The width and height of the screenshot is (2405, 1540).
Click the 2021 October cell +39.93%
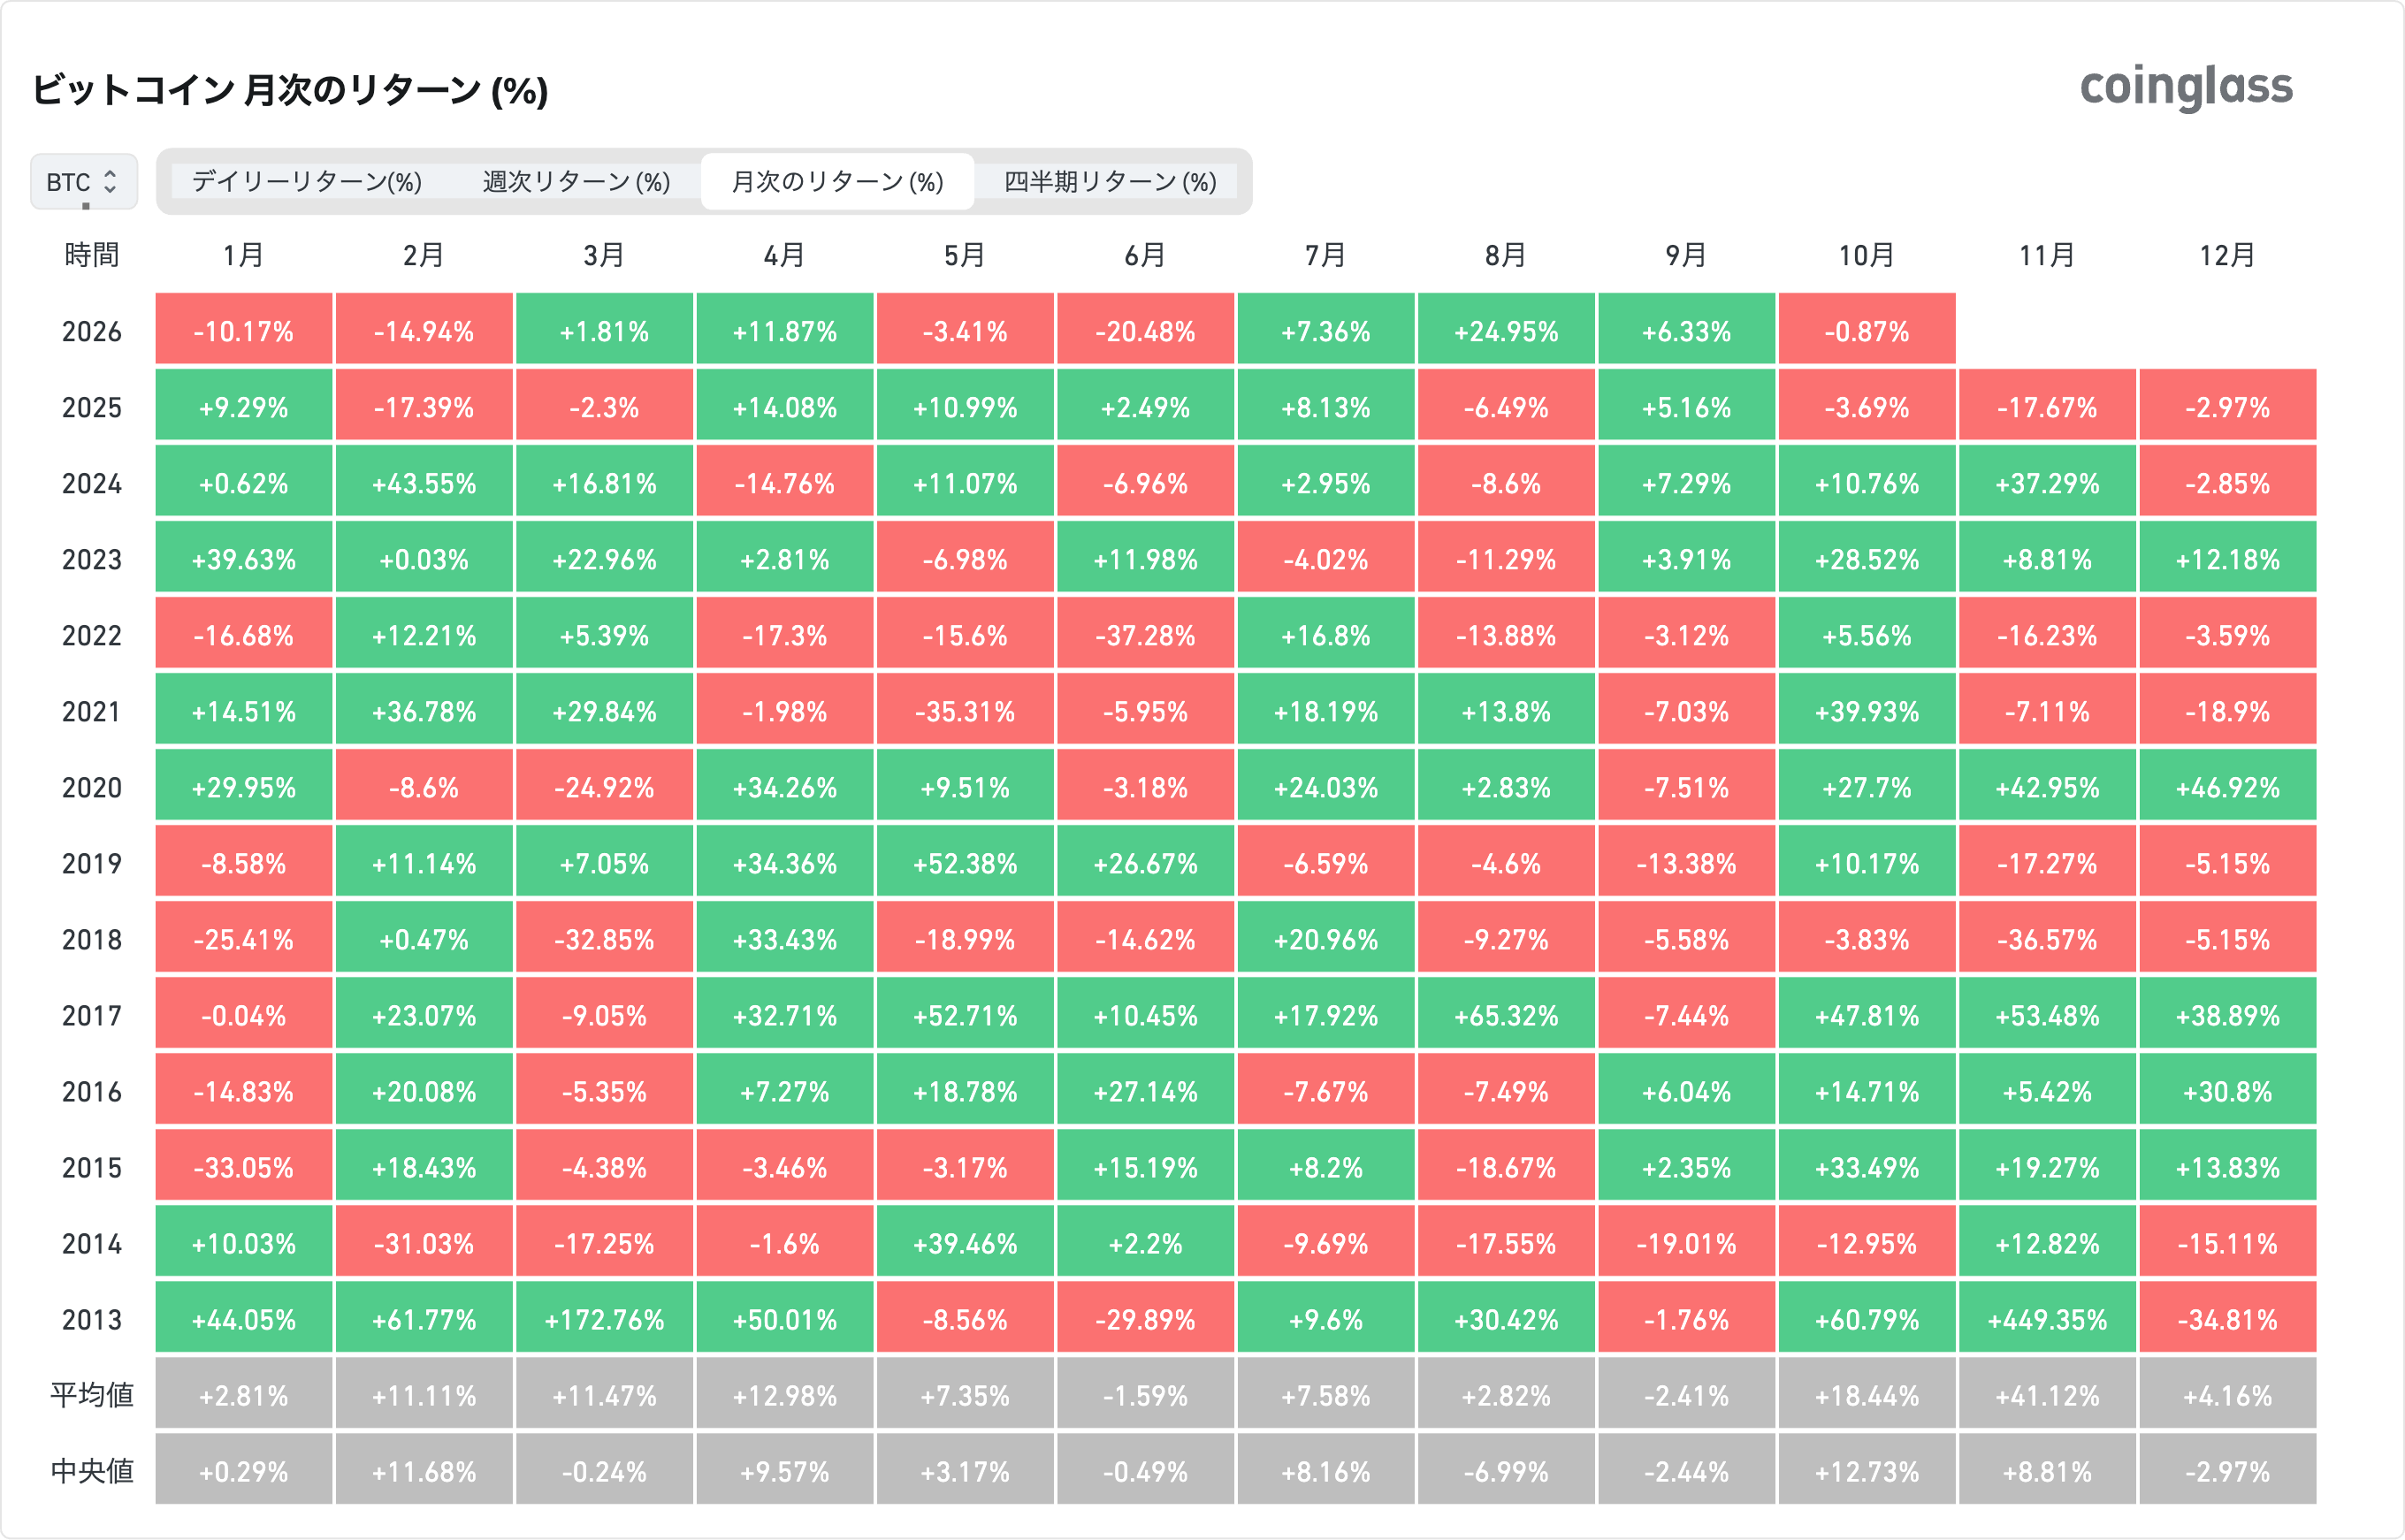1867,710
